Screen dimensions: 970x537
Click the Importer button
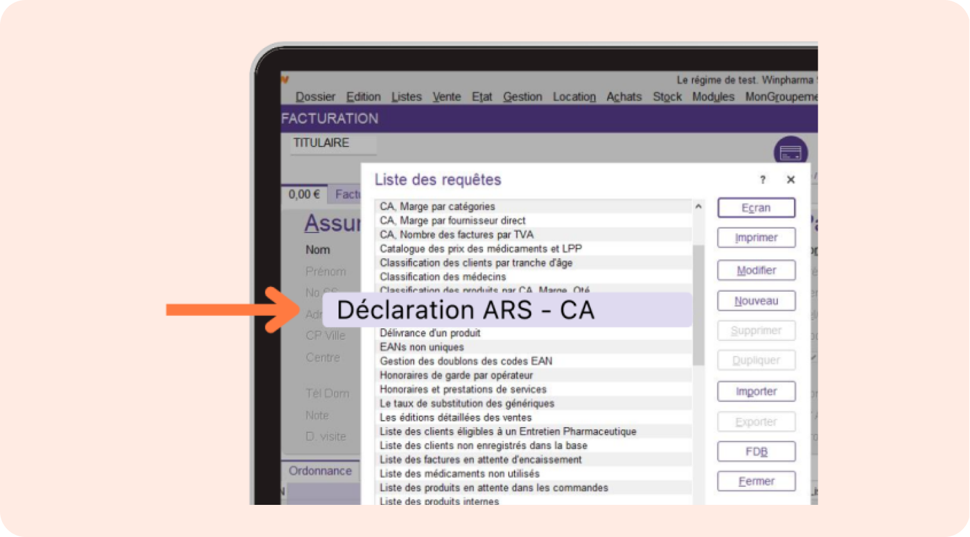[756, 391]
